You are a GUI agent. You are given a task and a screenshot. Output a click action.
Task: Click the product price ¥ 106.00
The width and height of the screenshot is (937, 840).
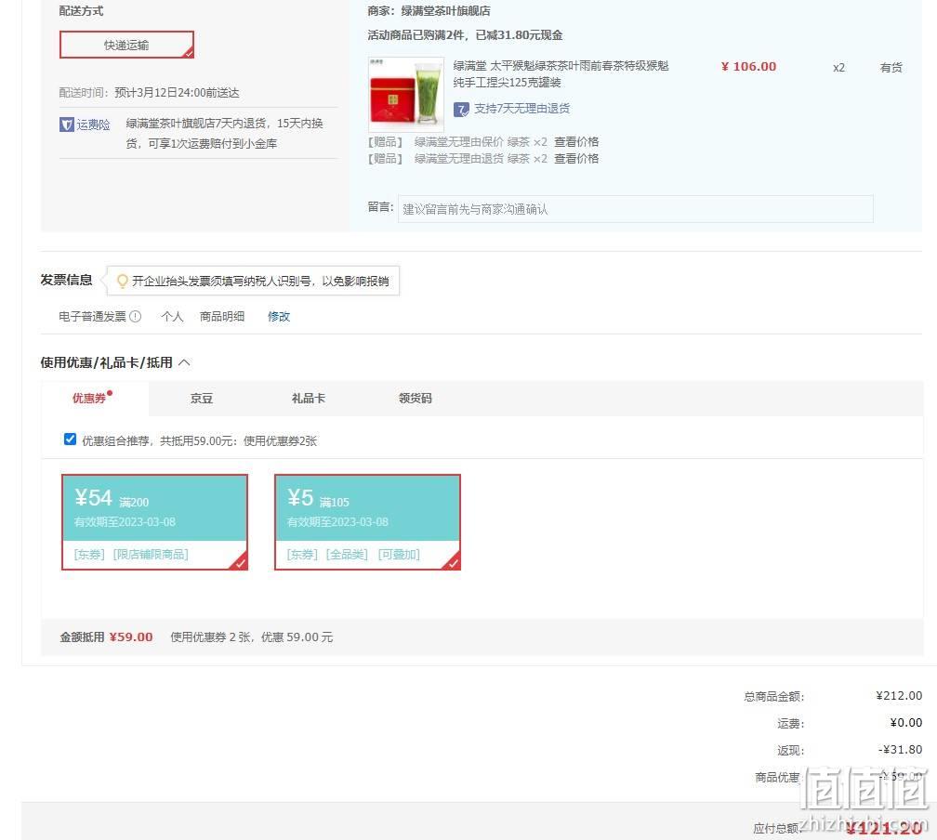click(x=749, y=67)
